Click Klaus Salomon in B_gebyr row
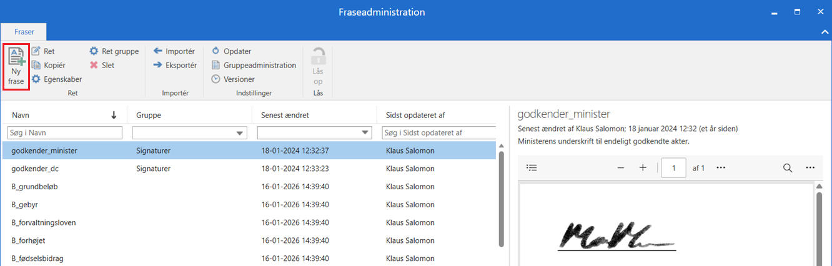 point(410,204)
